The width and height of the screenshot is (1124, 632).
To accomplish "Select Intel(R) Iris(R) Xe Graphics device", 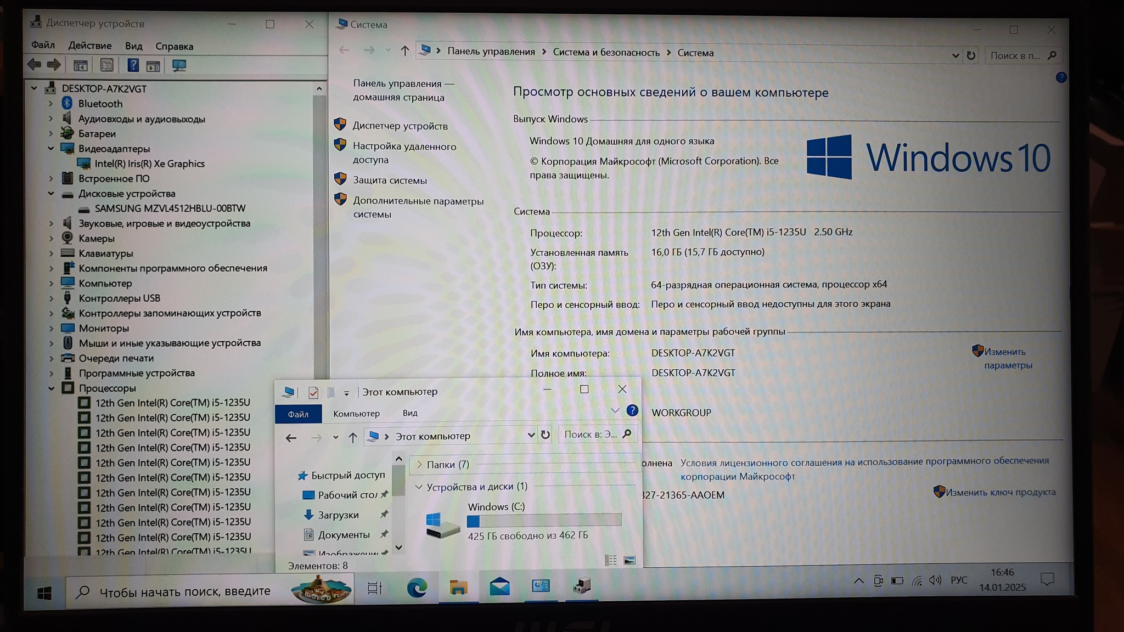I will tap(149, 163).
